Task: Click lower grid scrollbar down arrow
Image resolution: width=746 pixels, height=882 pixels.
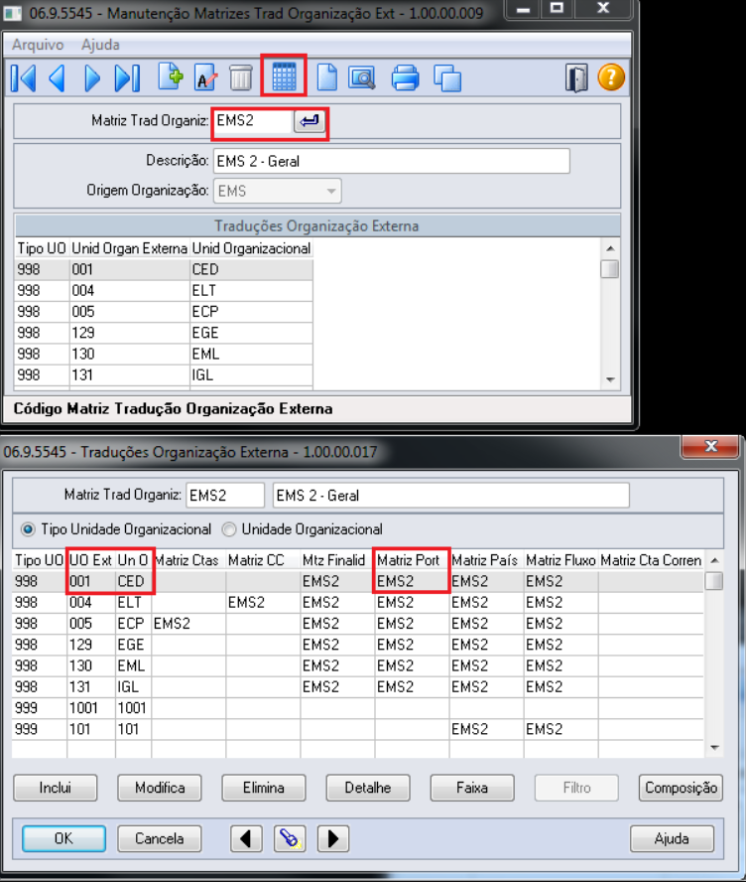Action: click(714, 748)
